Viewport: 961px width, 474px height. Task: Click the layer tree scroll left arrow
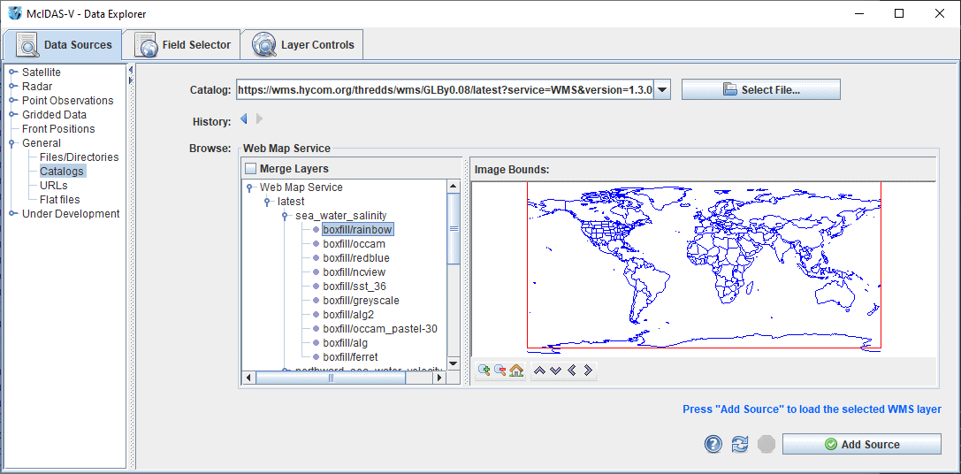[248, 378]
